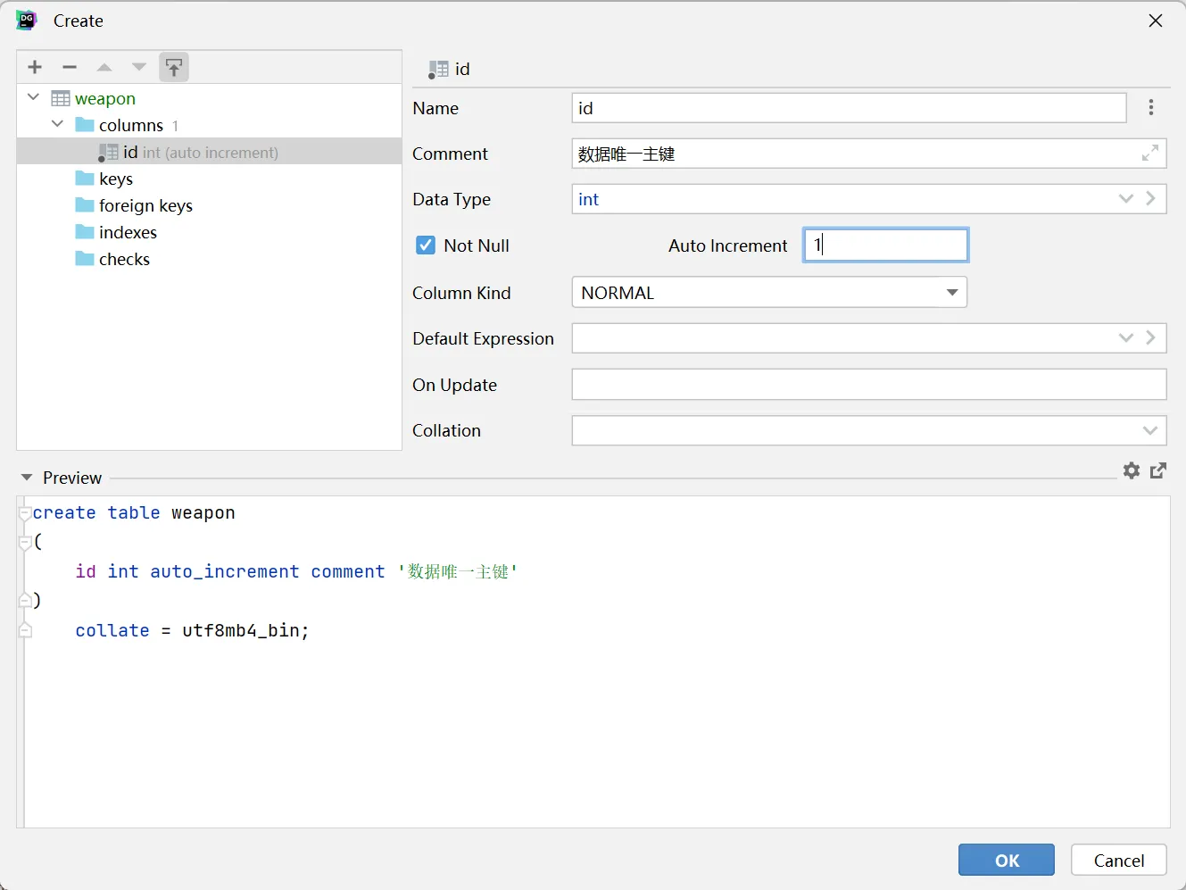Click the Cancel button
The height and width of the screenshot is (890, 1186).
(x=1118, y=860)
